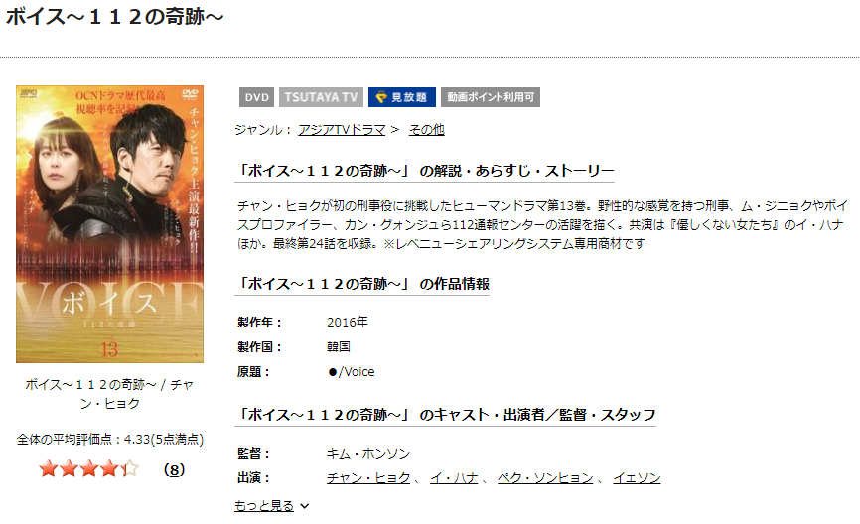Open the アジアTVドラマ genre link
Image resolution: width=860 pixels, height=524 pixels.
(342, 130)
